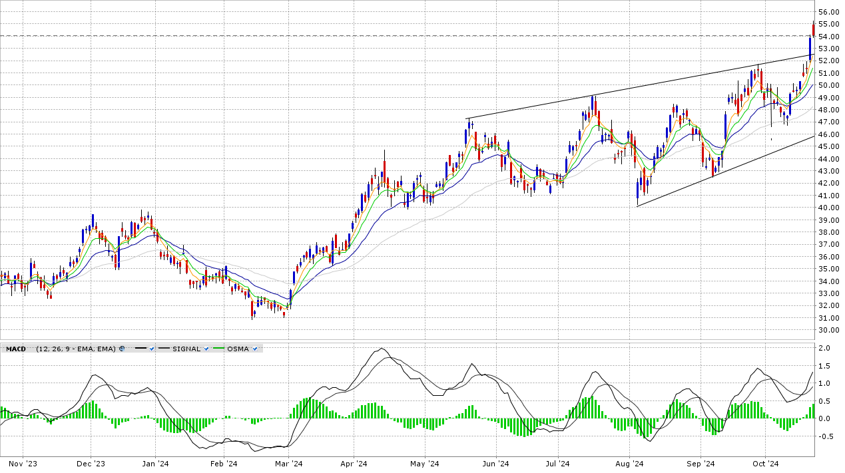
Task: Click the SIGNAL line color sample
Action: point(164,349)
